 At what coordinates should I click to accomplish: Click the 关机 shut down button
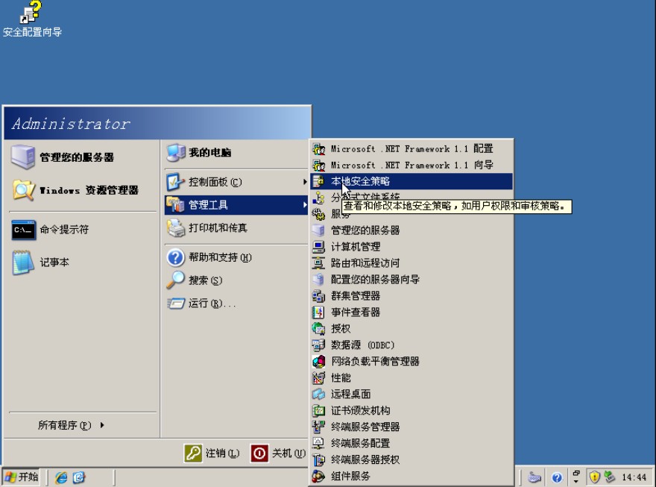click(x=278, y=453)
